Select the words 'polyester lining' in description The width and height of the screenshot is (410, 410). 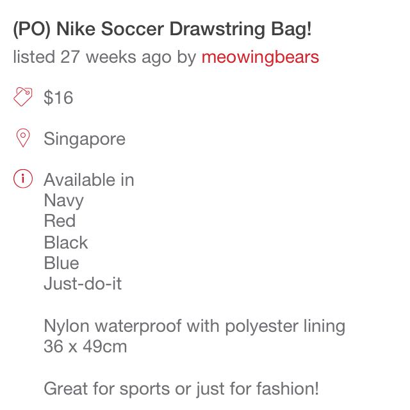coord(285,326)
